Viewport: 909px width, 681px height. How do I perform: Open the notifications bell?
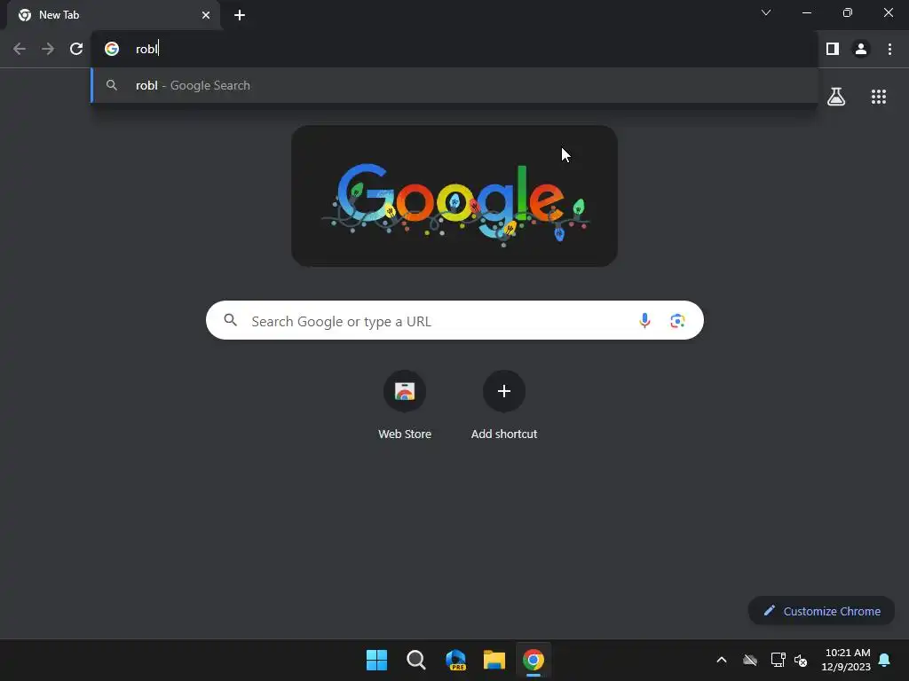pos(885,660)
